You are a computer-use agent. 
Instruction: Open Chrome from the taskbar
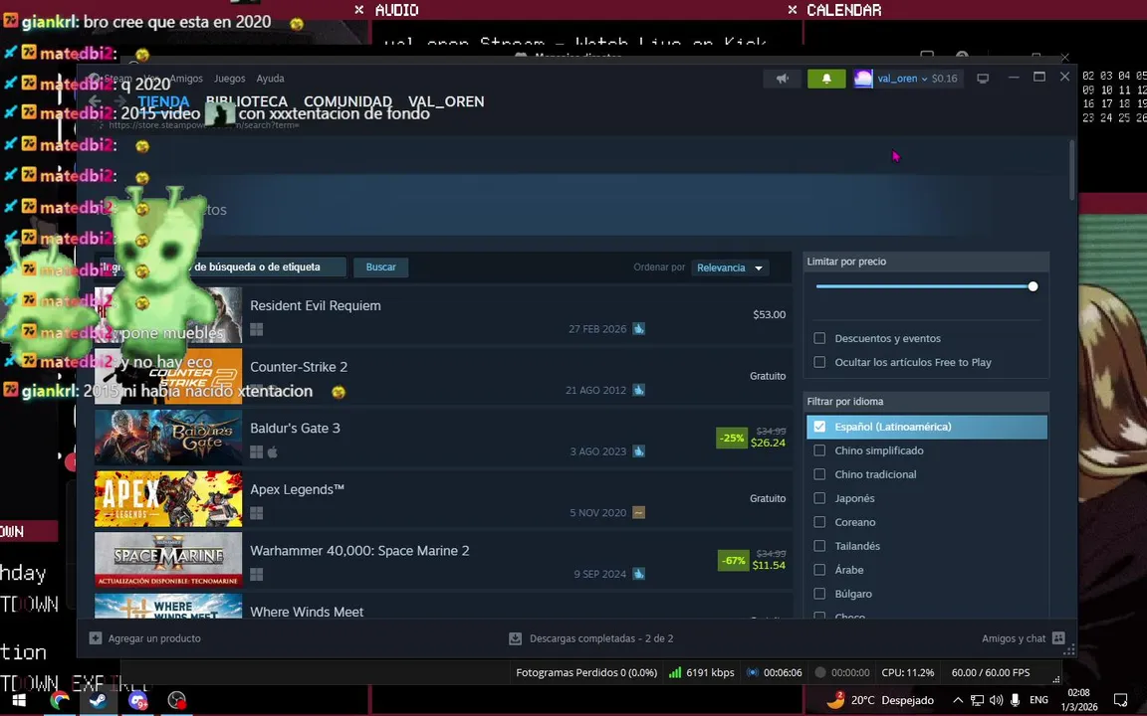pos(60,700)
